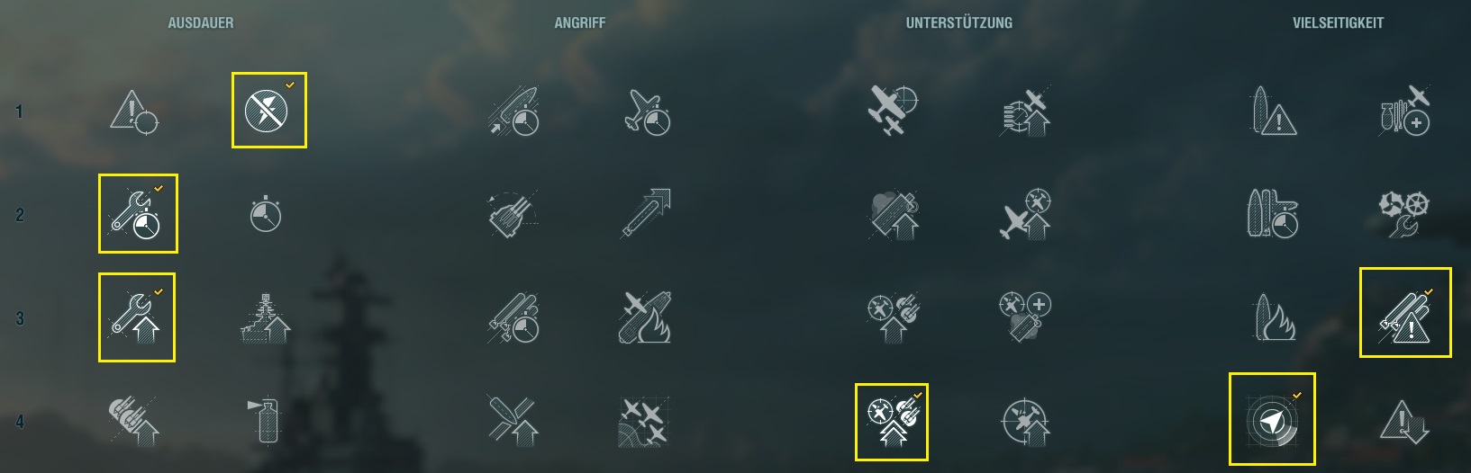
Task: Select the two planes with crosshair skill
Action: 892,111
